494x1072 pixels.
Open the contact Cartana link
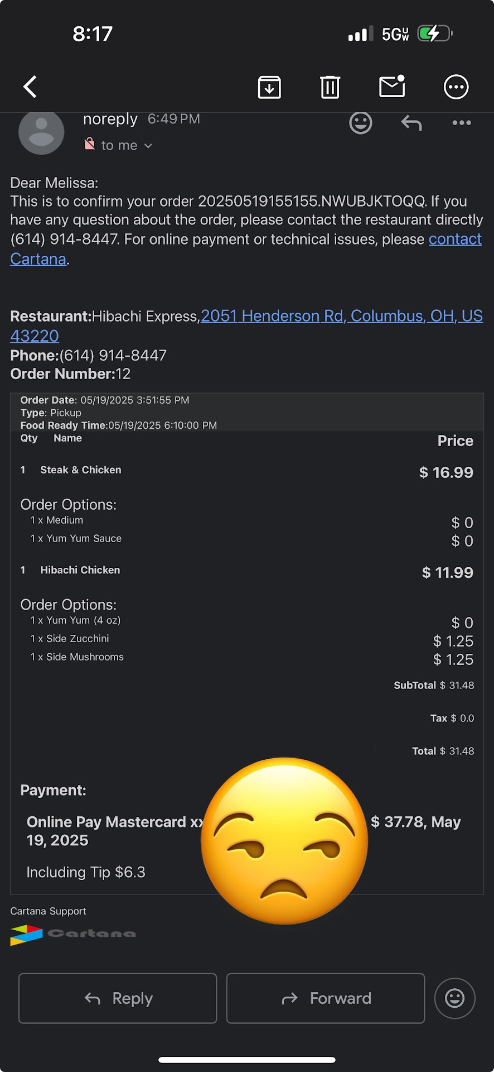coord(454,240)
